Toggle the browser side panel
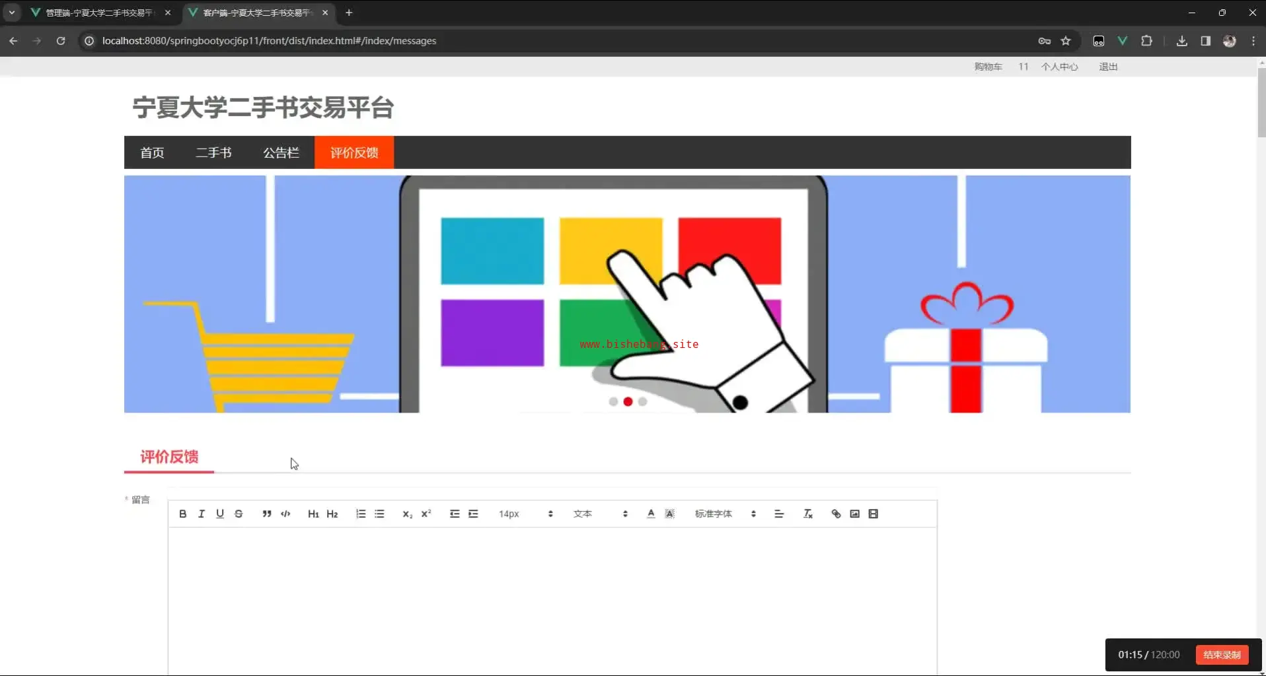 pos(1206,41)
